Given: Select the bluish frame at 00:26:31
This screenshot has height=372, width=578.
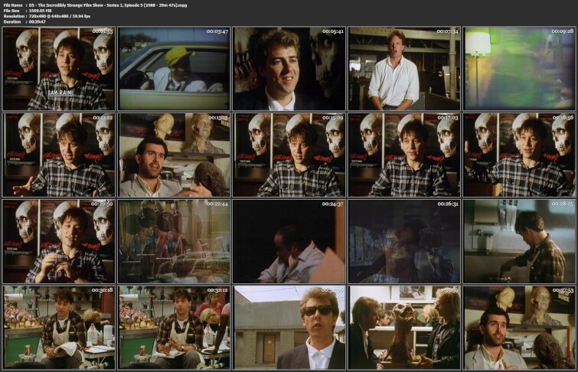Looking at the screenshot, I should [404, 241].
